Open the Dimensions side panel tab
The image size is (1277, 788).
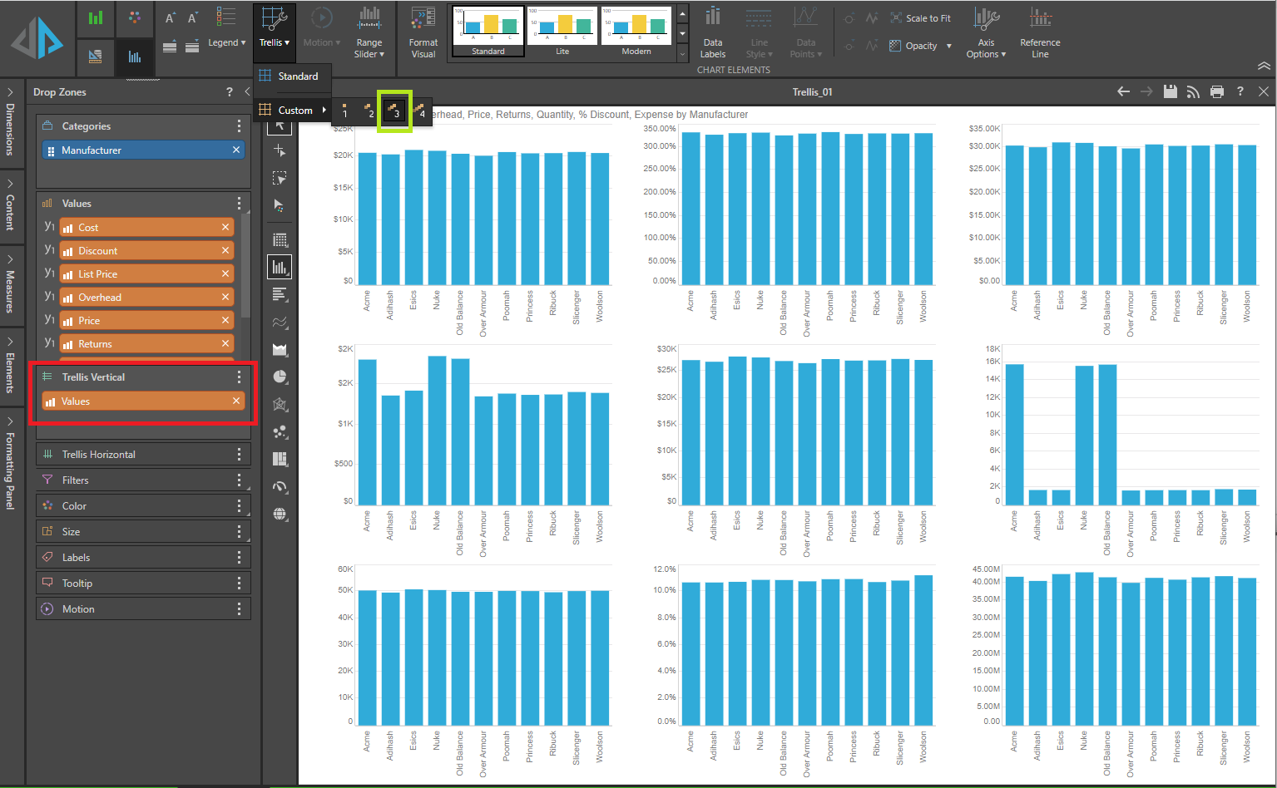(x=10, y=125)
